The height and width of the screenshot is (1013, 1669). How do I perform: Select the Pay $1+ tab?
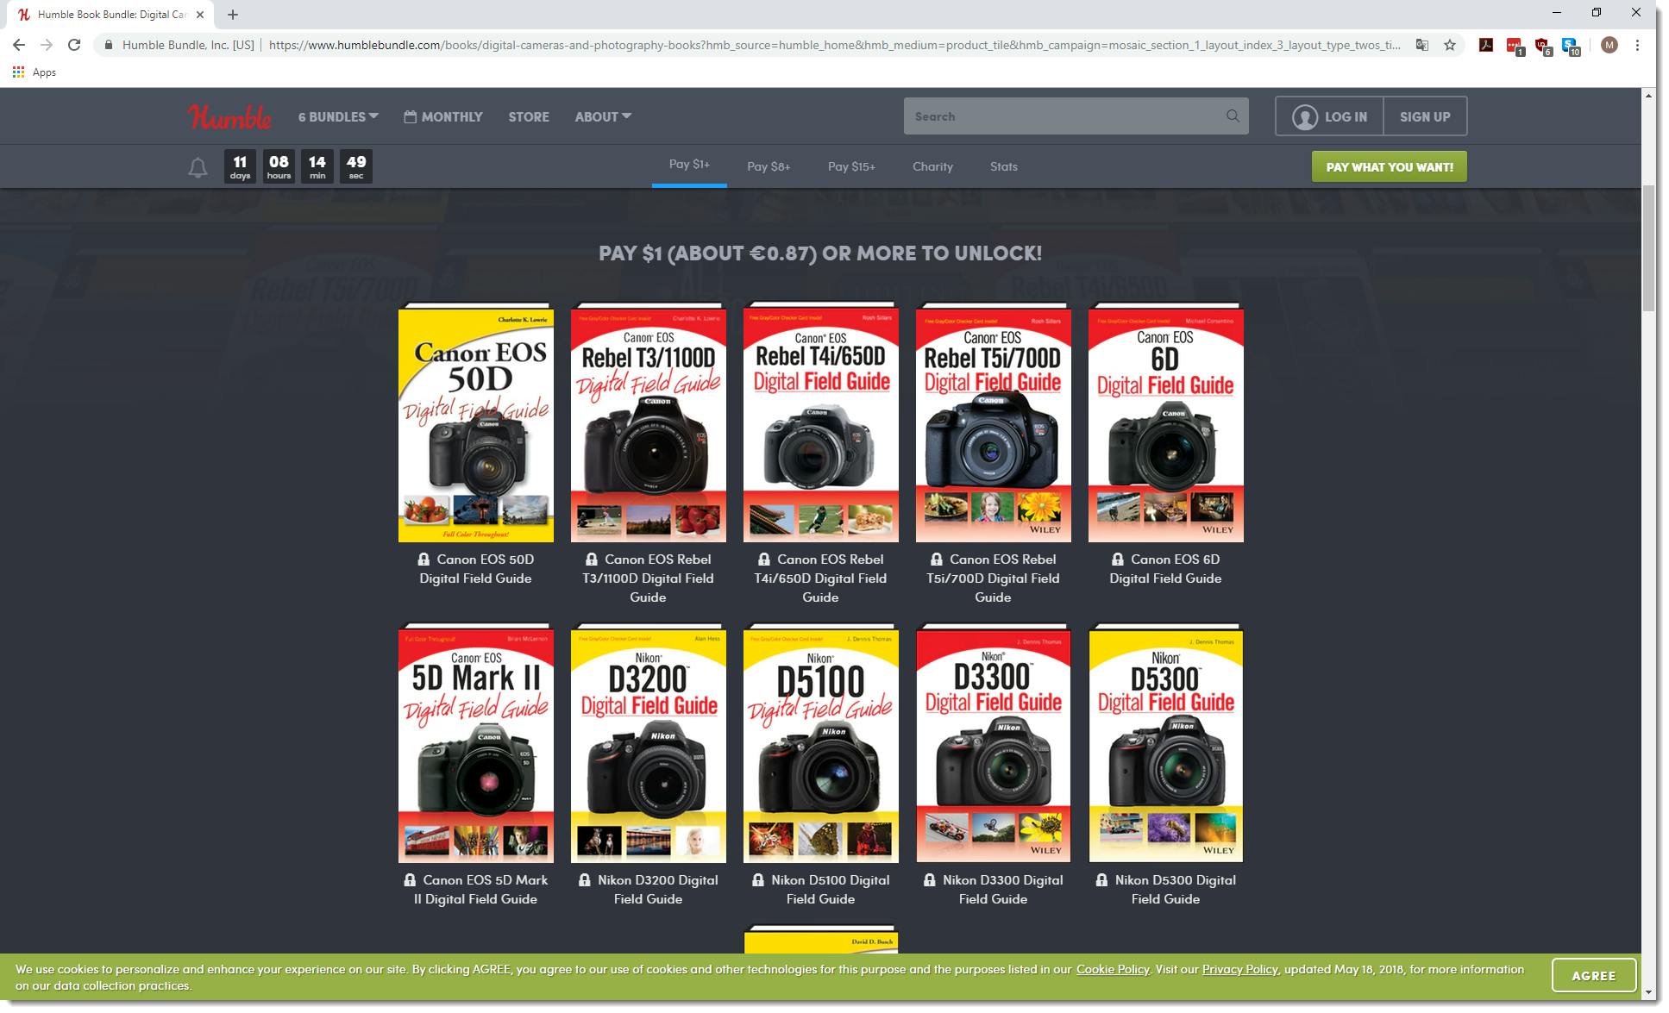point(689,165)
